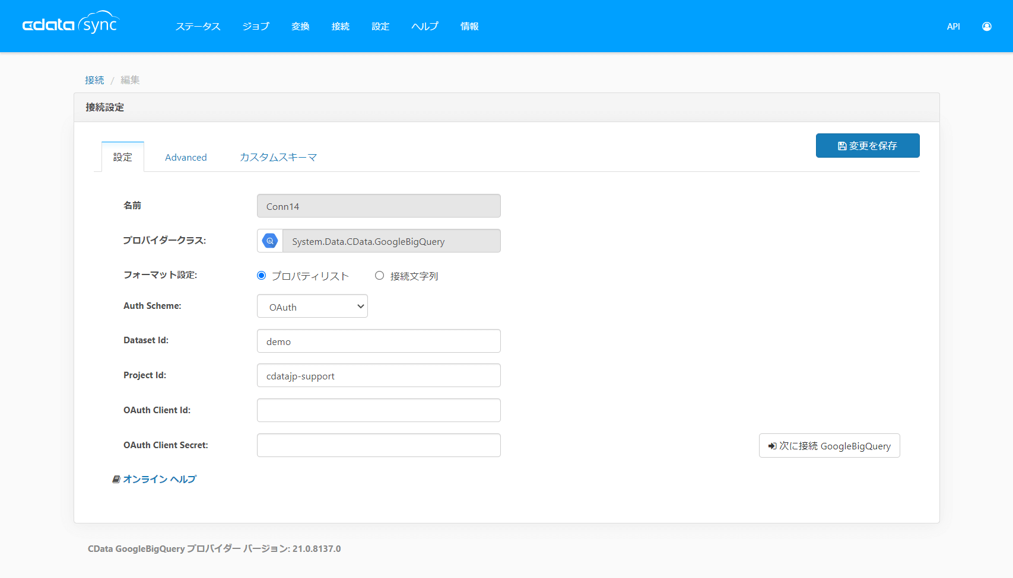The height and width of the screenshot is (578, 1013).
Task: Click the Dataset Id label
Action: click(146, 340)
